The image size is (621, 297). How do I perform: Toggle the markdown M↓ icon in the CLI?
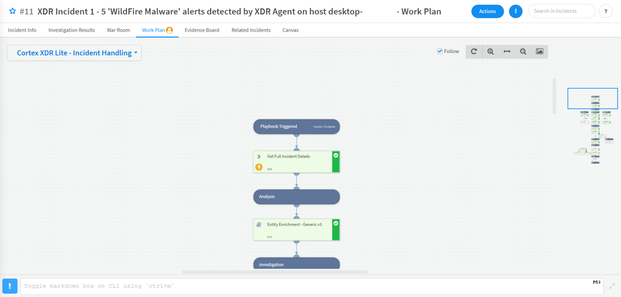tap(597, 282)
